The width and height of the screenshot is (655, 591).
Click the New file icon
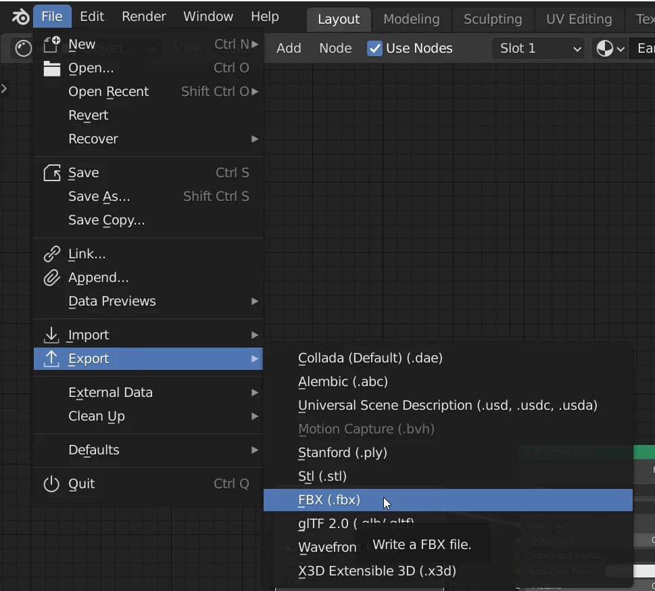52,45
